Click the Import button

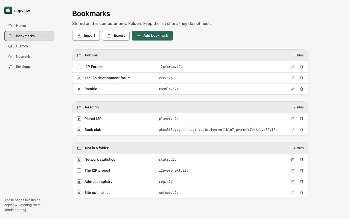(86, 36)
